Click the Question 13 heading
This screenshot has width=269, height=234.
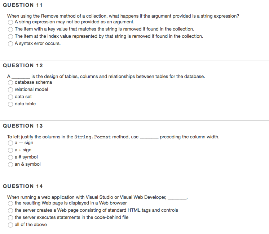point(23,126)
